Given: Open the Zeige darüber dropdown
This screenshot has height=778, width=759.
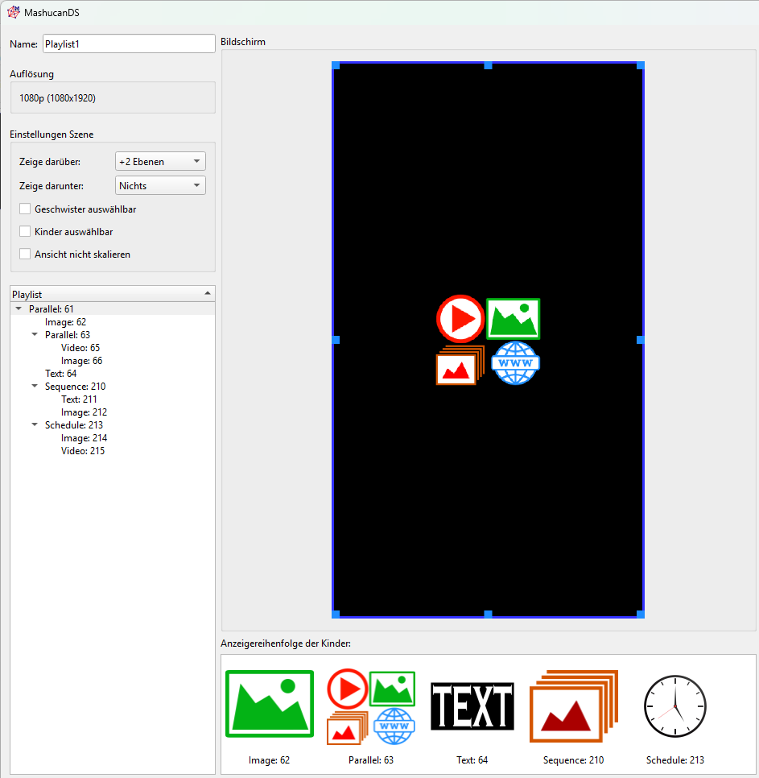Looking at the screenshot, I should 160,162.
